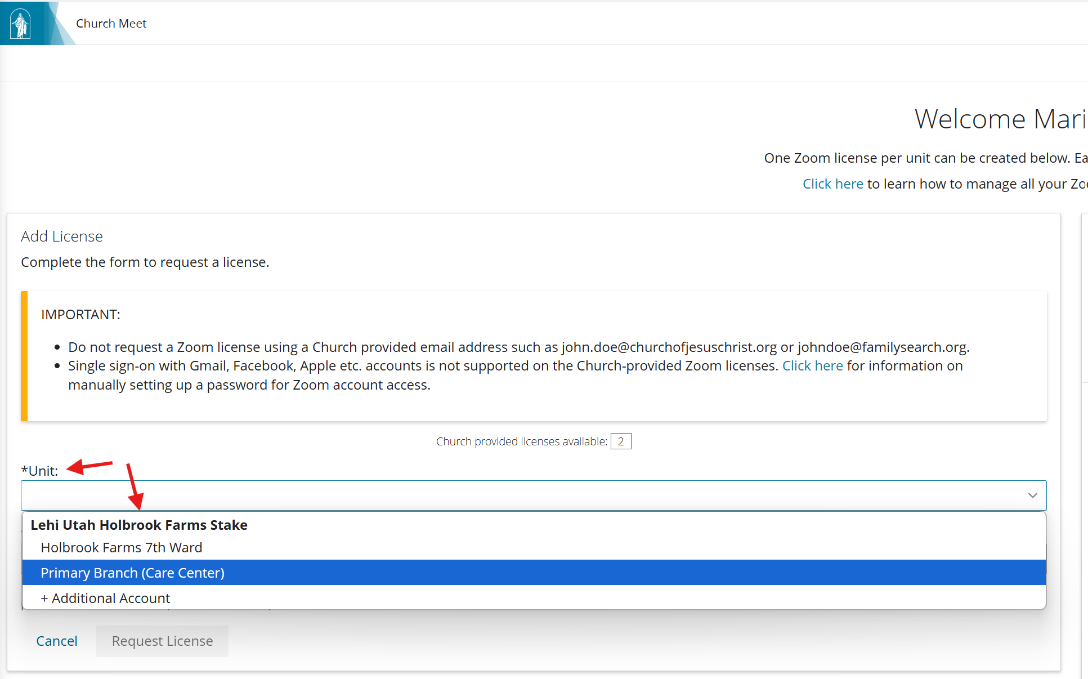This screenshot has height=679, width=1088.
Task: Click the Church logo icon in the header
Action: (21, 23)
